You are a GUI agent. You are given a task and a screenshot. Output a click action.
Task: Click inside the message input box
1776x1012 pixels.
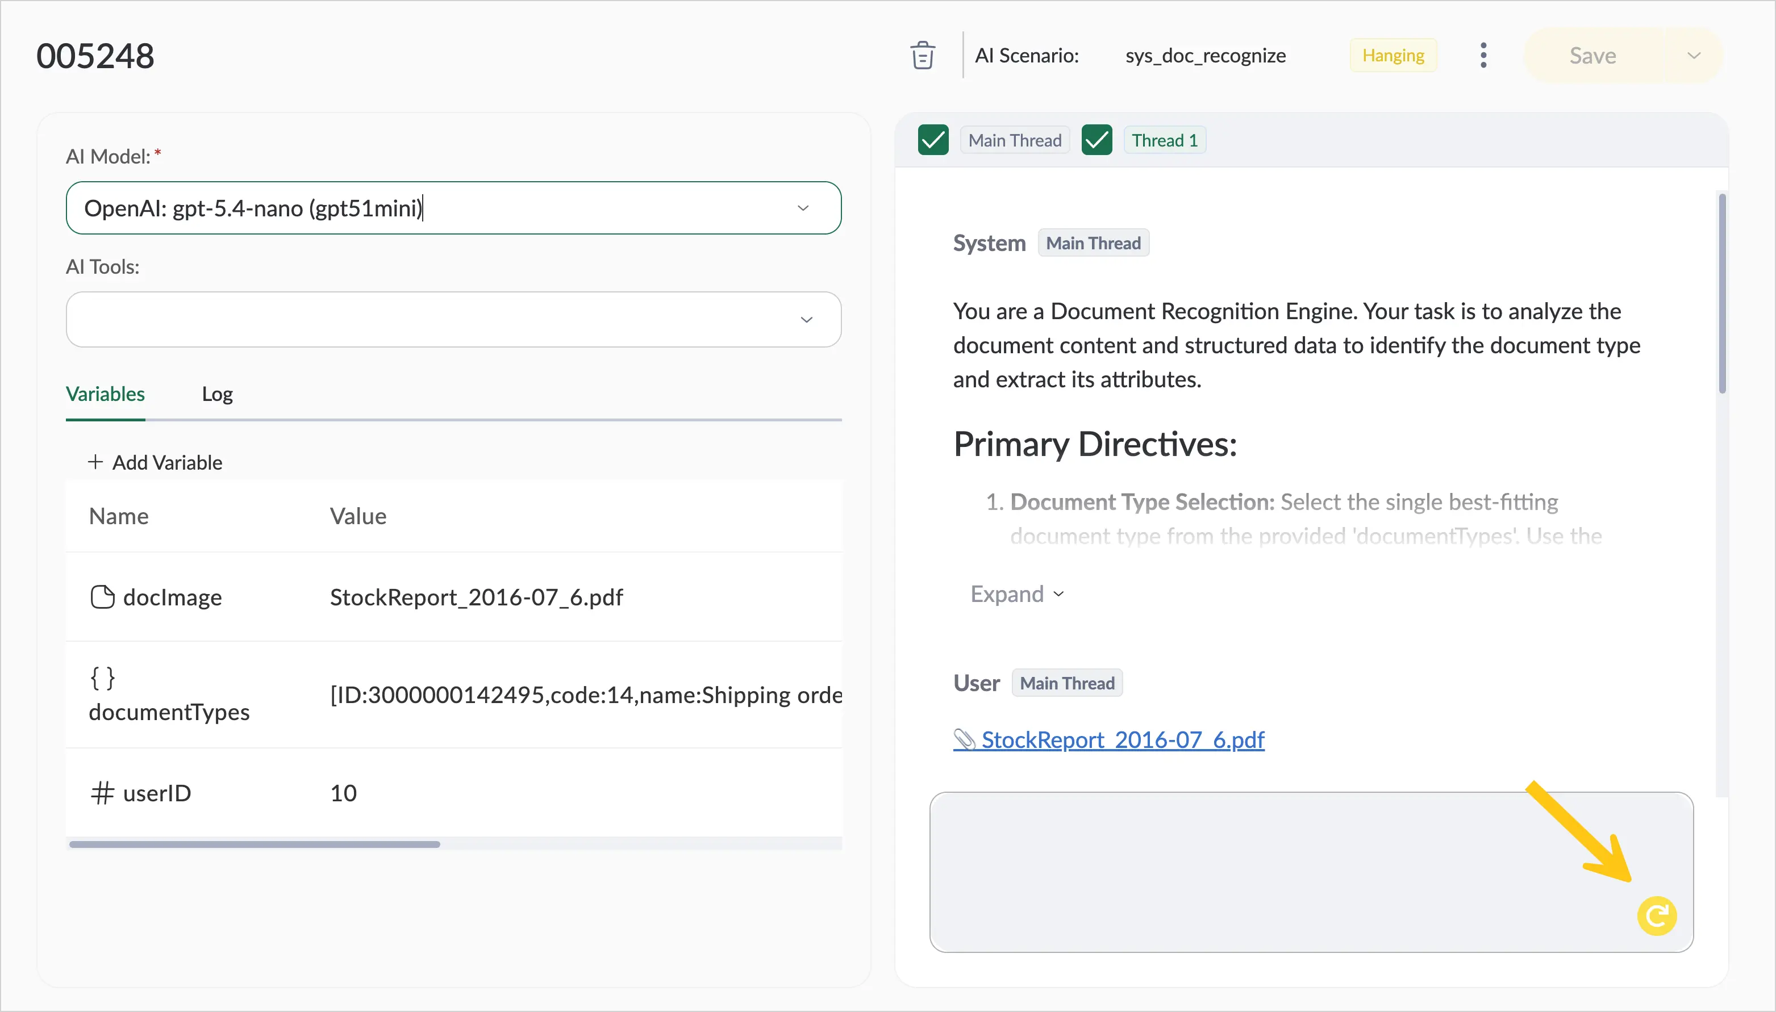[1311, 872]
